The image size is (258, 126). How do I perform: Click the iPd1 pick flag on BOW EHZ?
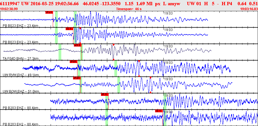(x=76, y=78)
